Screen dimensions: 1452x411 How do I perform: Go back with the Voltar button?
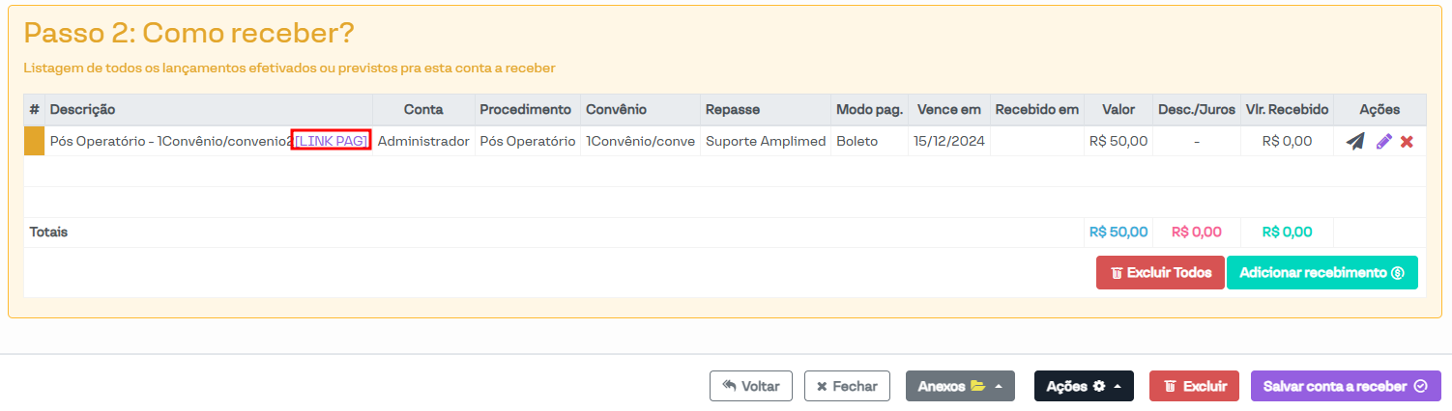751,386
